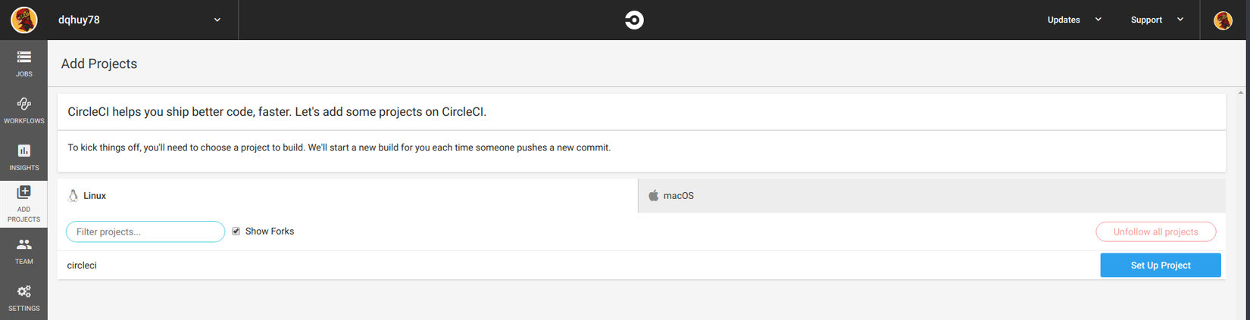
Task: Click the CircleCI logo in header
Action: point(634,20)
